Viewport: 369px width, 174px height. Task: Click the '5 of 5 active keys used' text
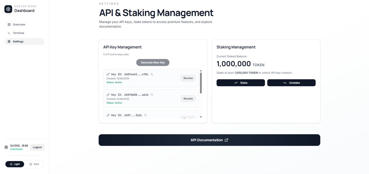[116, 55]
